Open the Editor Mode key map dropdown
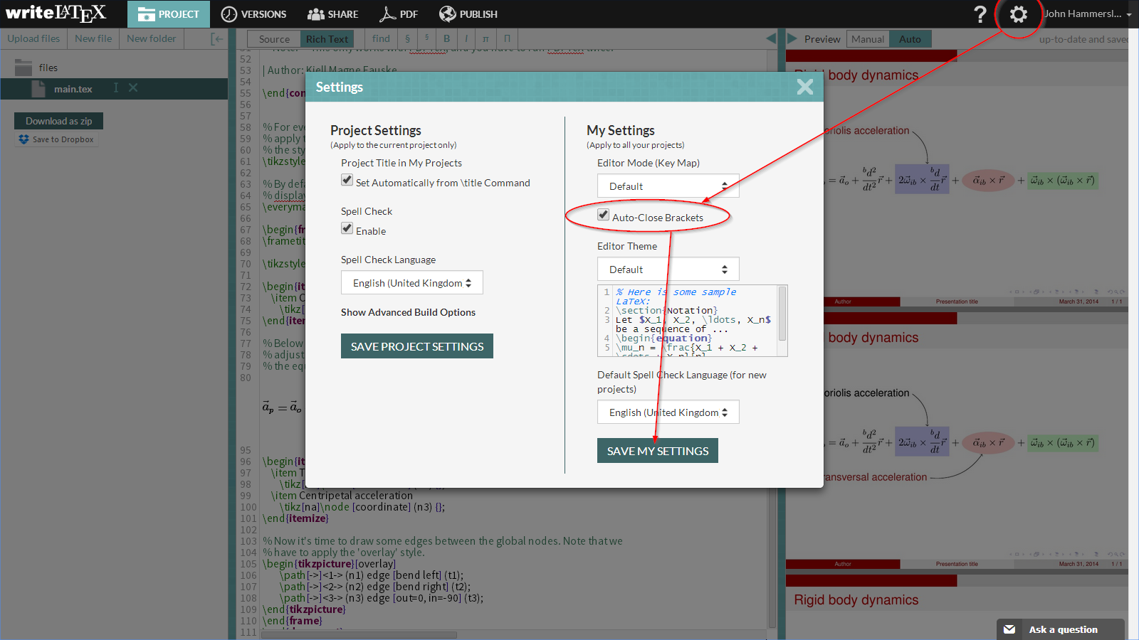The width and height of the screenshot is (1139, 640). (x=668, y=186)
